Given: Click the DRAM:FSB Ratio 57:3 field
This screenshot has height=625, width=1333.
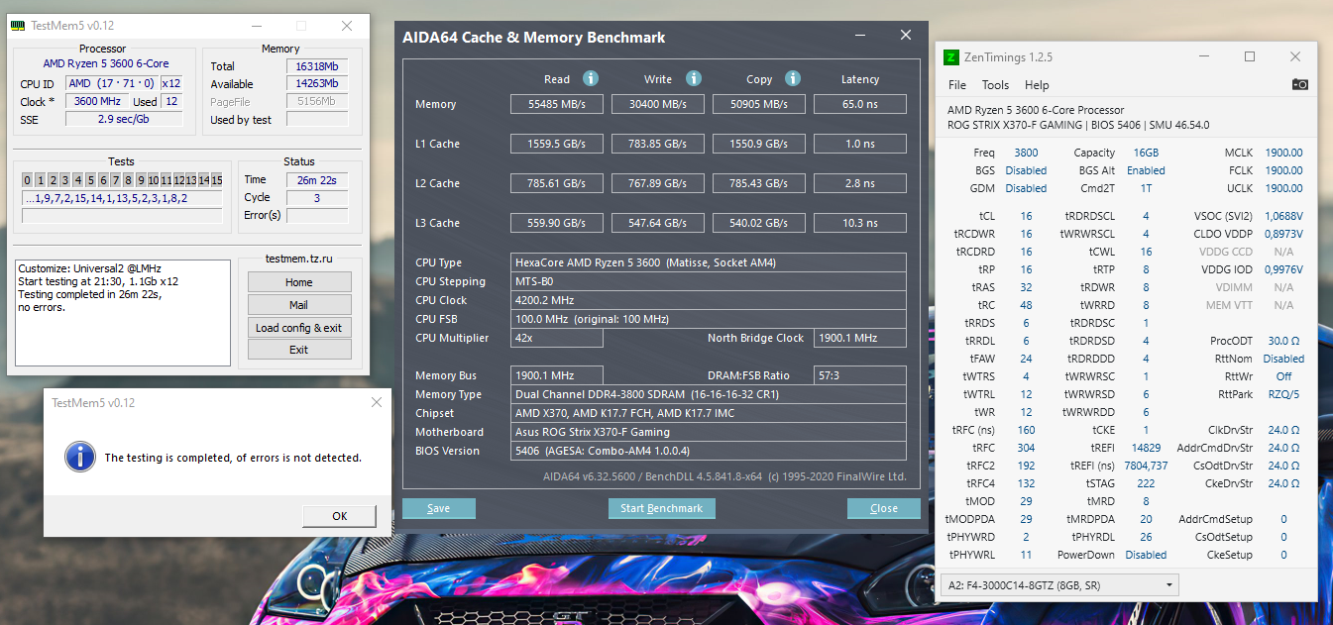Looking at the screenshot, I should [x=860, y=375].
